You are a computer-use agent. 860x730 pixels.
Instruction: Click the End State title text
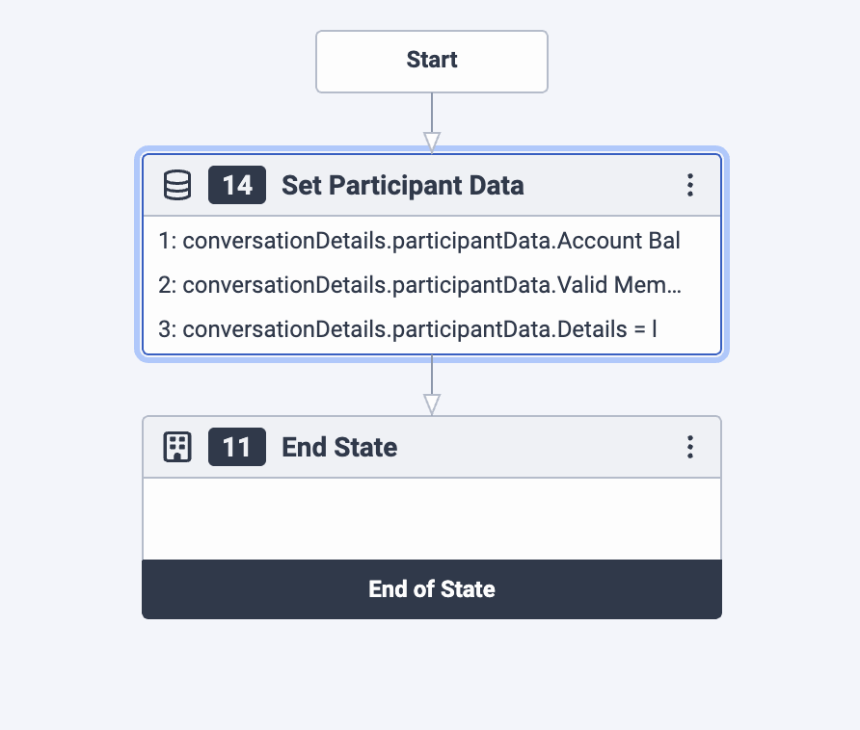pos(339,447)
